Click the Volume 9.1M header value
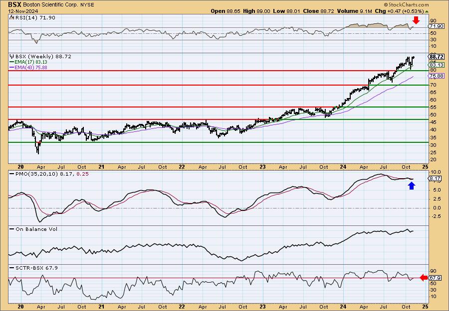This screenshot has height=311, width=449. [354, 11]
